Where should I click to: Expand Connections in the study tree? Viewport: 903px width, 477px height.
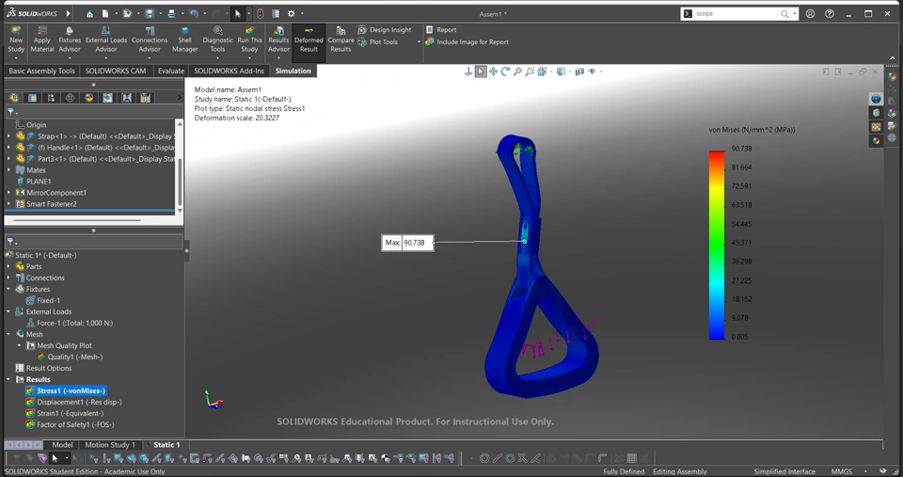8,278
